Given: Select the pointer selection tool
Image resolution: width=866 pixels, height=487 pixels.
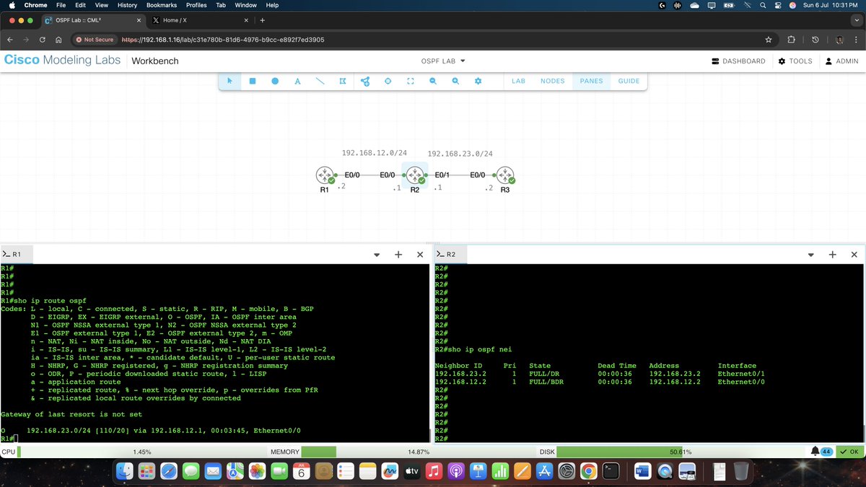Looking at the screenshot, I should click(230, 82).
